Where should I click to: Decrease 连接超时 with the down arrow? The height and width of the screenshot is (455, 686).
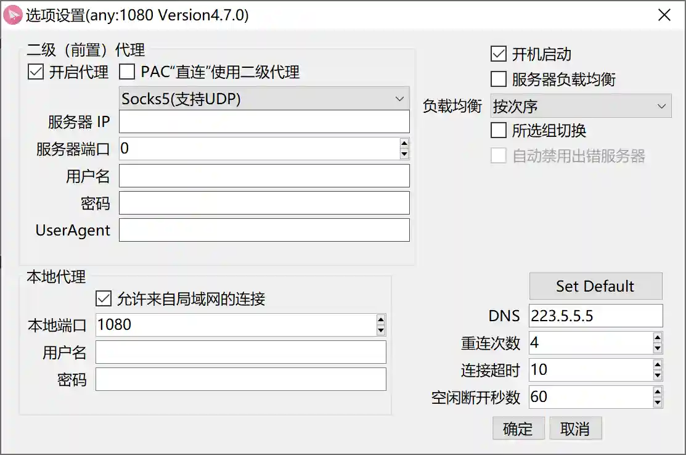(x=658, y=375)
